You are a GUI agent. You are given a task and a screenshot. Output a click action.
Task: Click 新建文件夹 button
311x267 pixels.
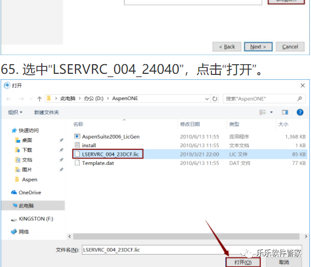(x=47, y=112)
